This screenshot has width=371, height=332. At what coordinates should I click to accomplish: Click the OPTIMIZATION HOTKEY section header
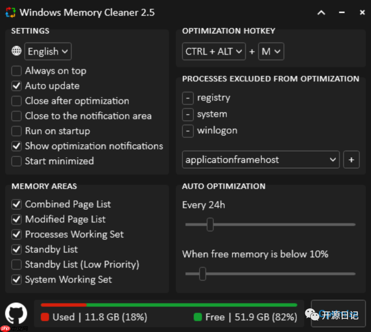[x=228, y=31]
